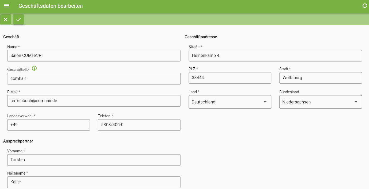This screenshot has height=189, width=369.
Task: Click the Ansprechpartner section heading
Action: (x=18, y=141)
